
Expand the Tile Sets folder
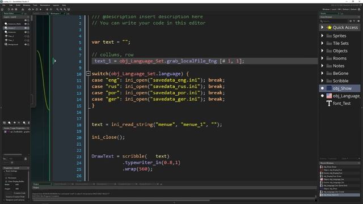tap(322, 43)
